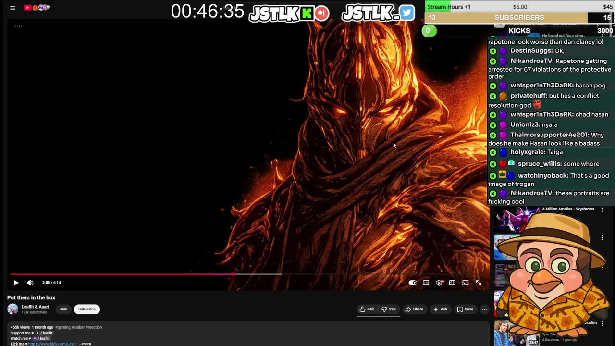Click the Kick logo in overlay banner
The width and height of the screenshot is (615, 346).
307,13
